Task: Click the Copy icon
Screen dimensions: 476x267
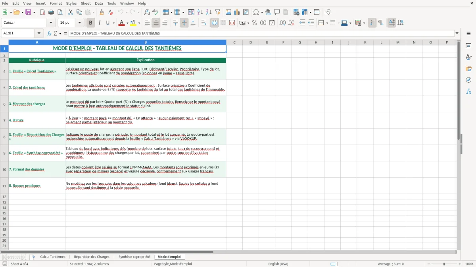Action: tap(79, 12)
